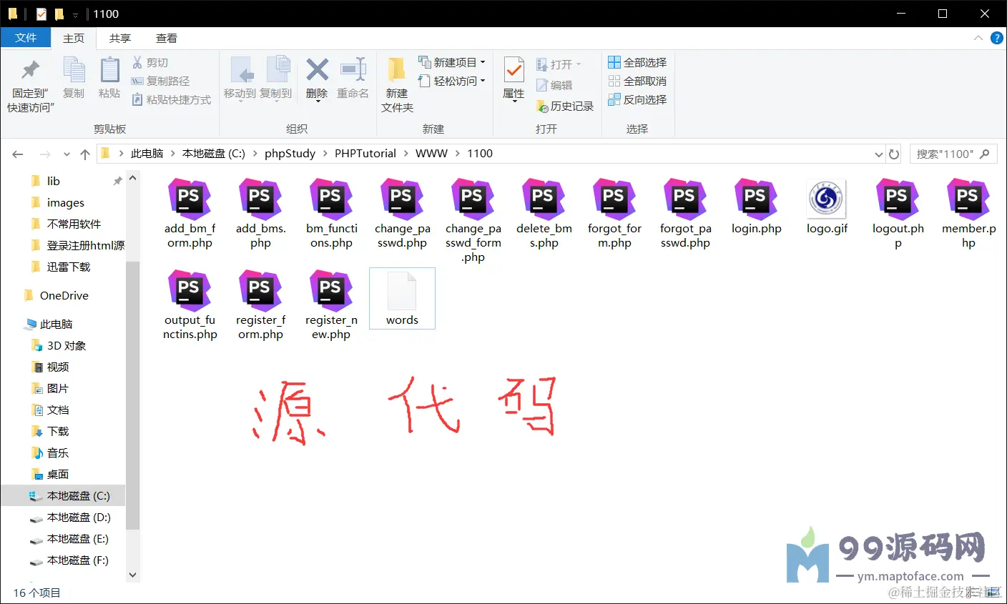Click the New folder (新建文件夹) icon
Screen dimensions: 1007x604
[397, 70]
